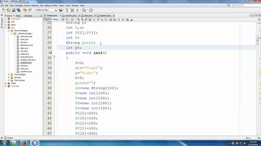The height and width of the screenshot is (146, 261).
Task: Expand the game project node
Action: (x=6, y=25)
